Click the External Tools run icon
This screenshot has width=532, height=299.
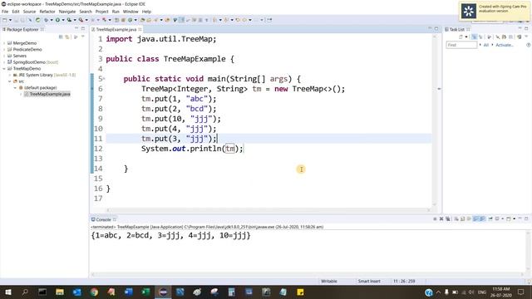point(81,20)
